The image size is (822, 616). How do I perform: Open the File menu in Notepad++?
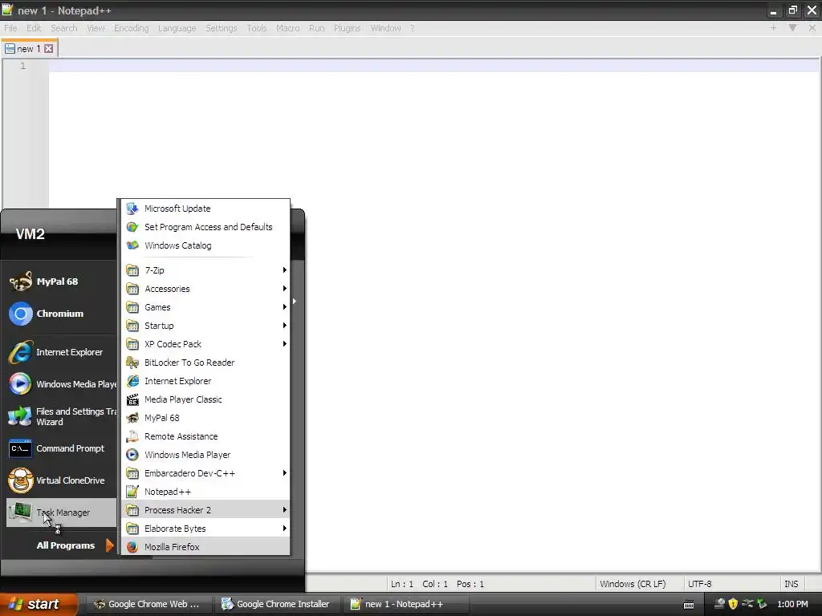click(x=10, y=28)
